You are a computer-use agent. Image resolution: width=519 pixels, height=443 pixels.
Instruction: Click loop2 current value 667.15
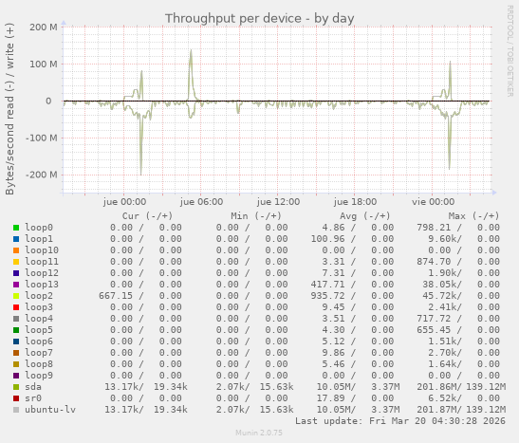click(116, 296)
